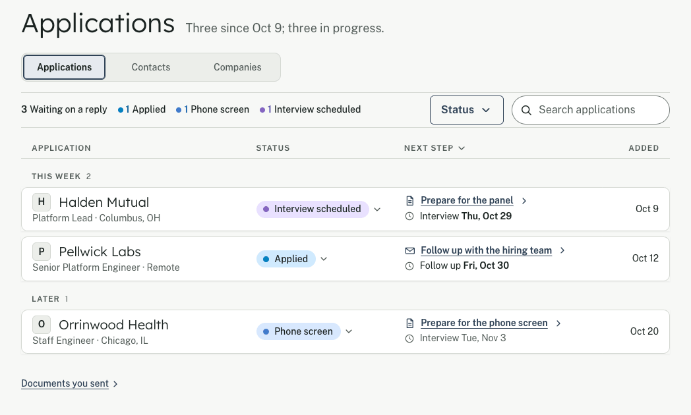Click Three since Oct 9 summary text
691x415 pixels.
(285, 28)
